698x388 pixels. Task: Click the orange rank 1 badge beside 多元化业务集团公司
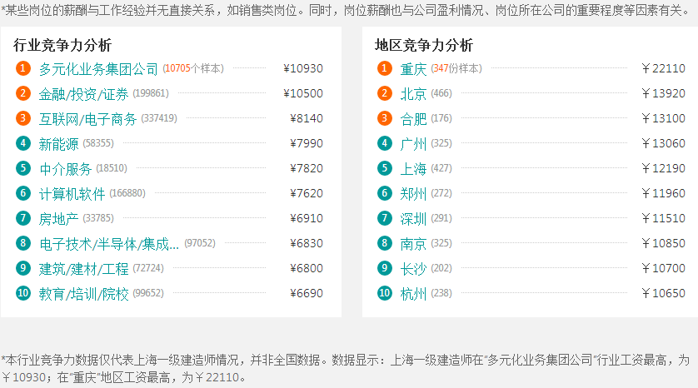click(23, 68)
